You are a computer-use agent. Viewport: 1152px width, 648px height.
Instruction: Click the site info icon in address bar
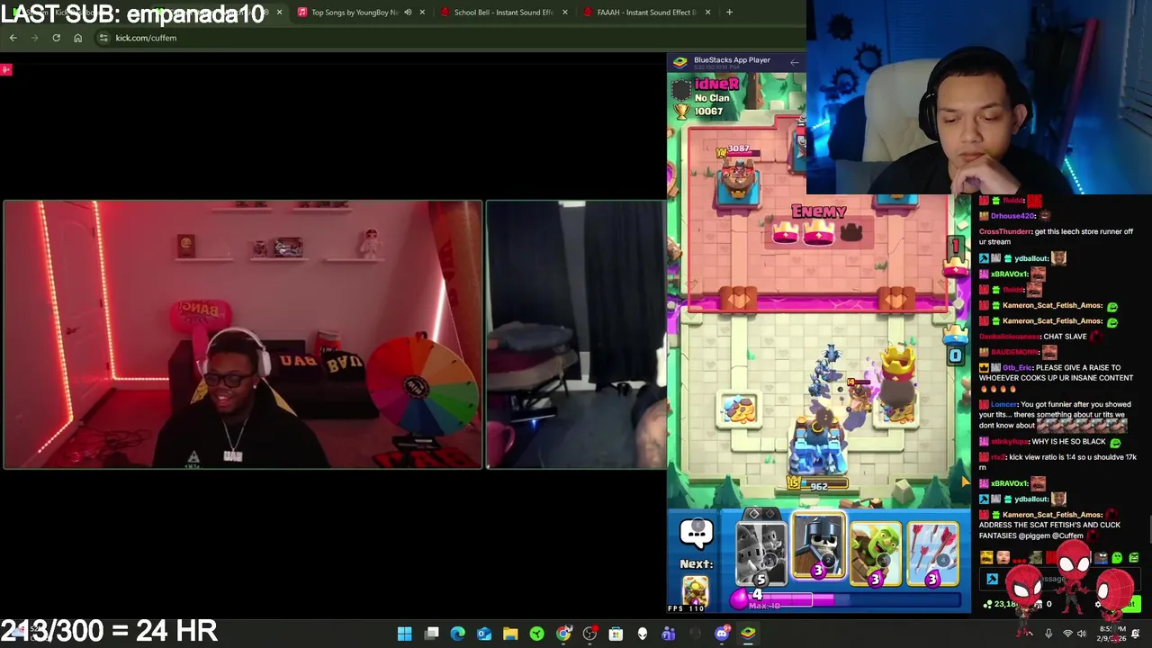point(103,38)
